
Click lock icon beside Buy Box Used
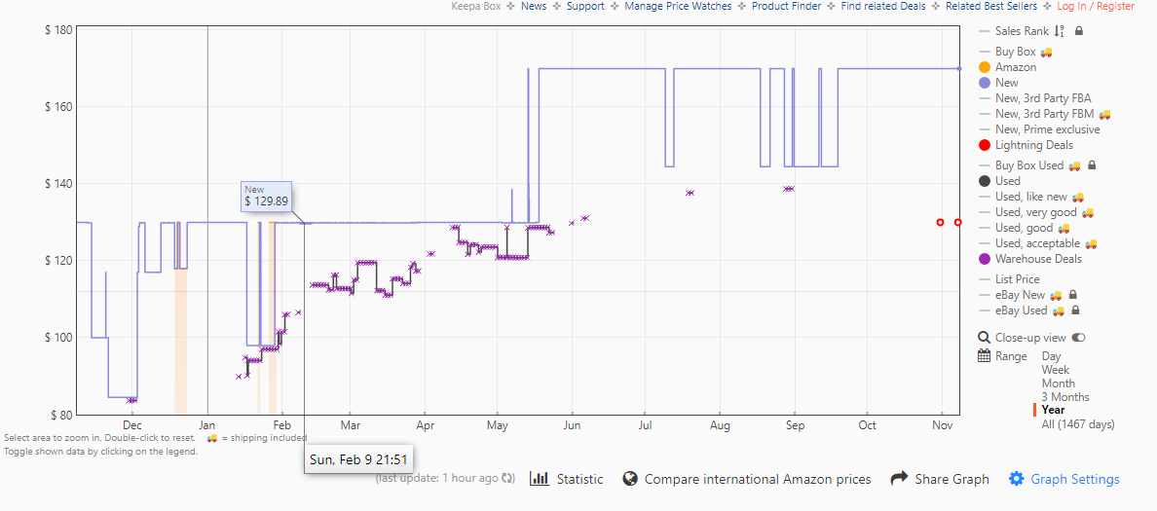coord(1092,165)
